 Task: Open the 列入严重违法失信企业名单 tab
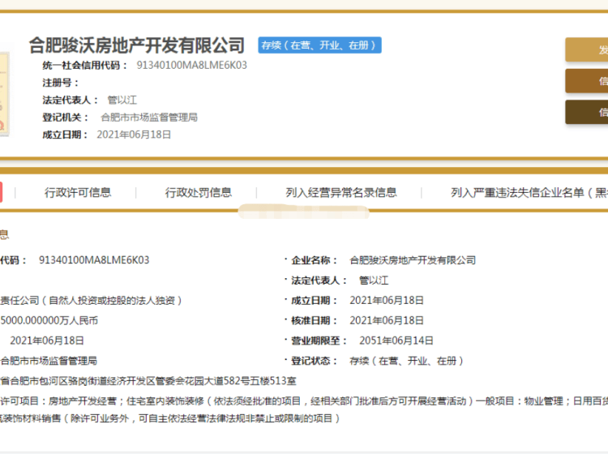[529, 192]
